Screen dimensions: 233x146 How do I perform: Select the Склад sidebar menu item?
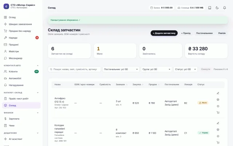tap(21, 105)
